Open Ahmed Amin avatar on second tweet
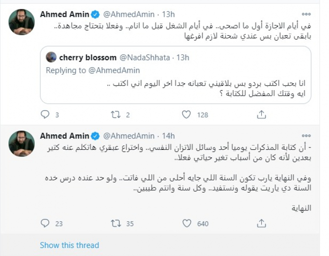 tap(22, 143)
